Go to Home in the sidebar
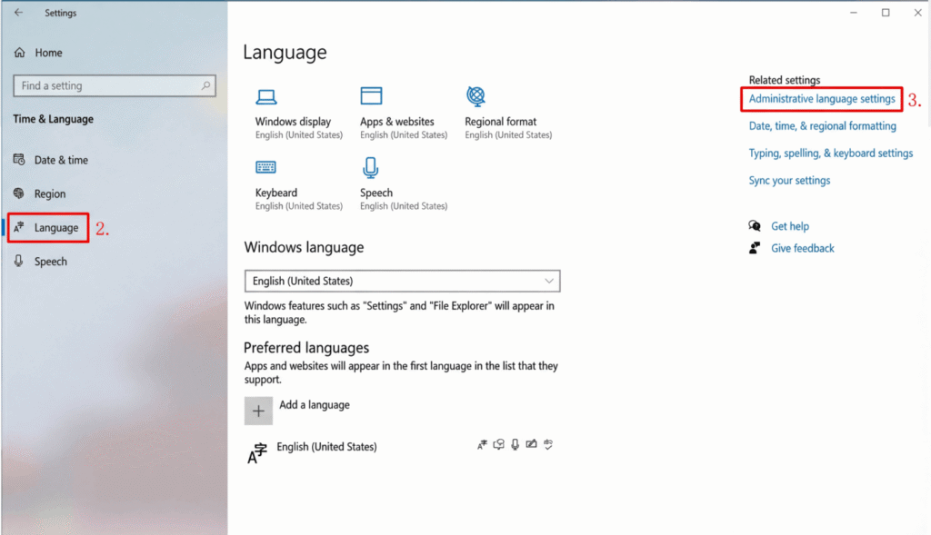 [48, 53]
